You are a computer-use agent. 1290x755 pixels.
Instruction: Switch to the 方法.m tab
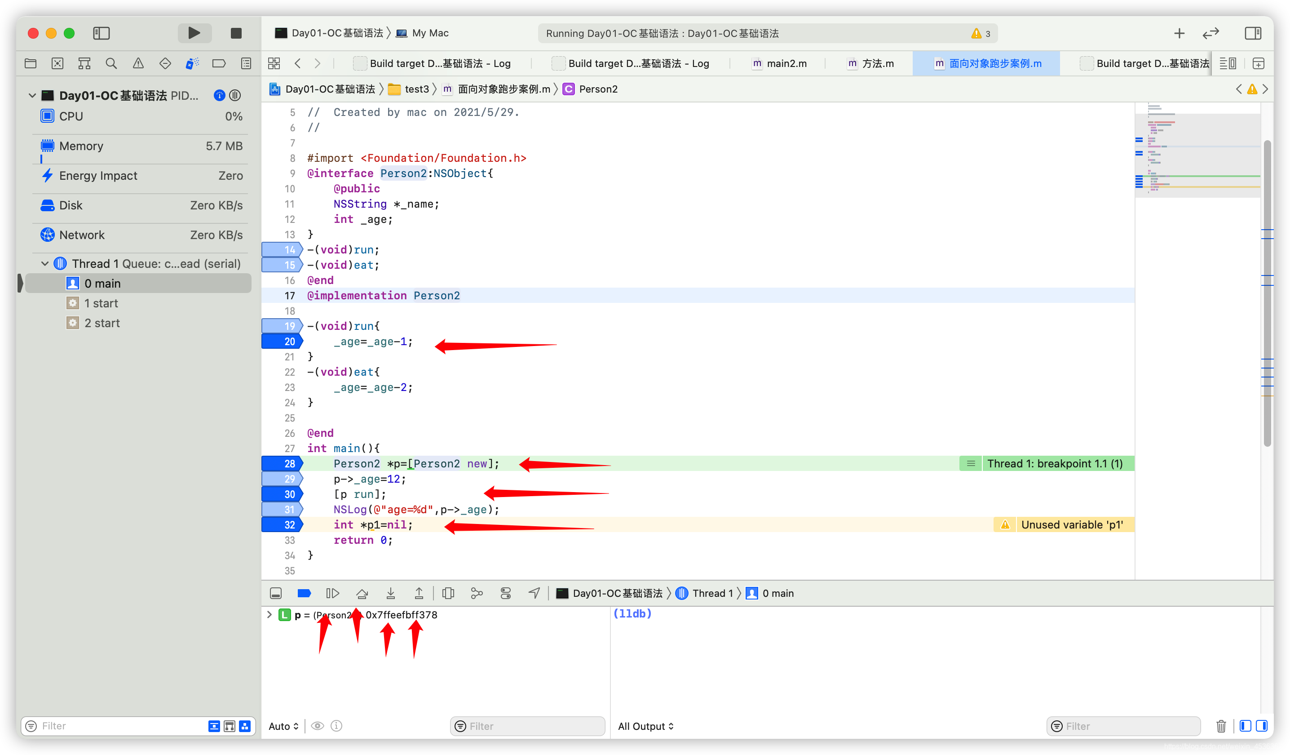tap(877, 63)
